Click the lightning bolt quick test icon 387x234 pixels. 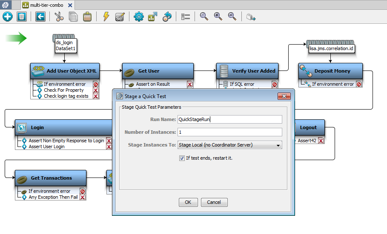click(106, 17)
